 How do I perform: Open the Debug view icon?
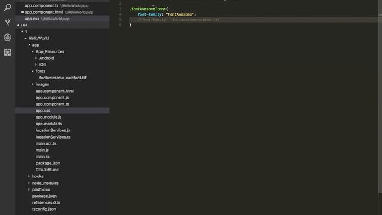point(8,37)
